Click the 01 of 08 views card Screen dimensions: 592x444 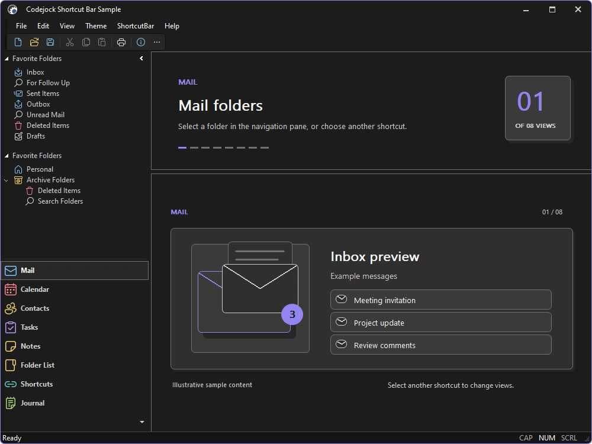click(x=538, y=108)
